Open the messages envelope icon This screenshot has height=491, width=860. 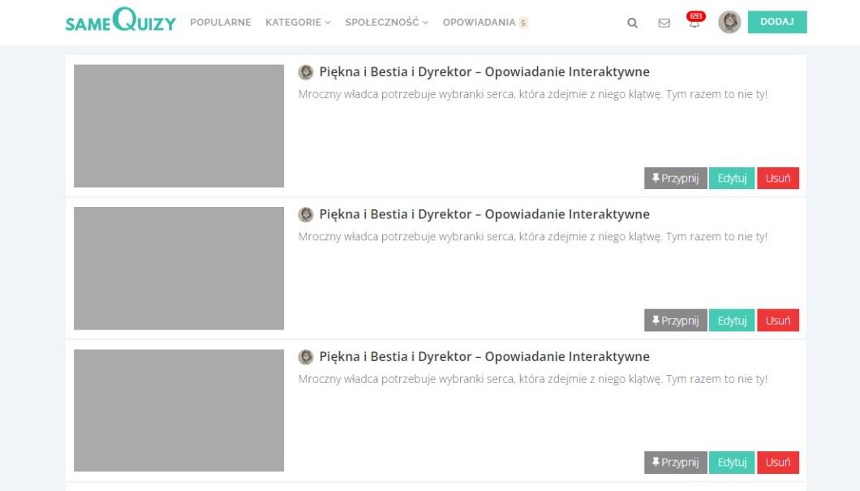tap(664, 23)
